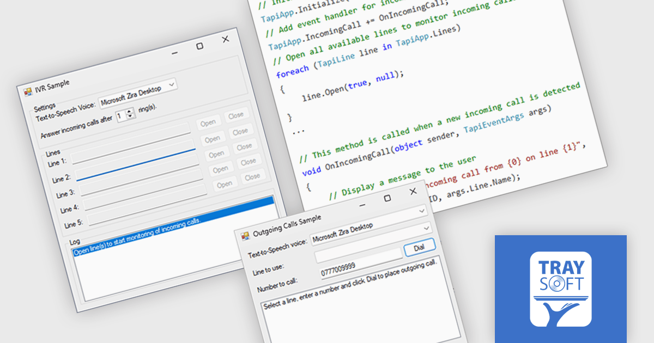Image resolution: width=654 pixels, height=343 pixels.
Task: Close the Outgoing Calls Sample window
Action: pos(413,191)
